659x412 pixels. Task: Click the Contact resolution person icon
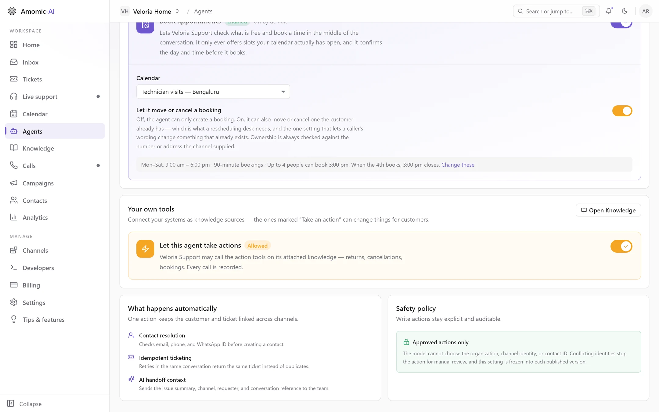click(131, 335)
